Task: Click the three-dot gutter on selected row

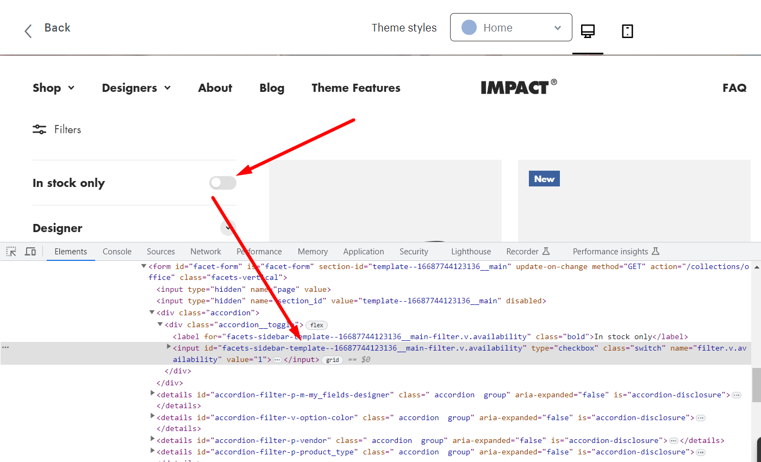Action: [x=5, y=348]
